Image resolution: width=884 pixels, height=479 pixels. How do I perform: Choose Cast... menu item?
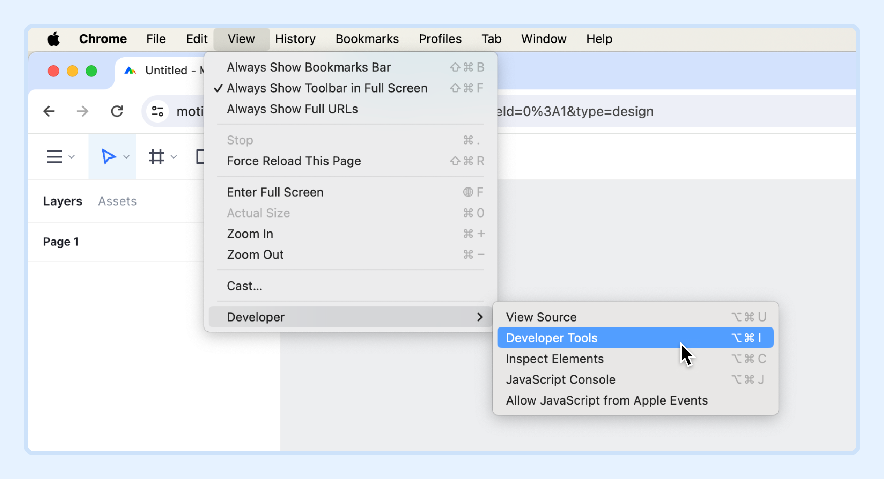[351, 286]
